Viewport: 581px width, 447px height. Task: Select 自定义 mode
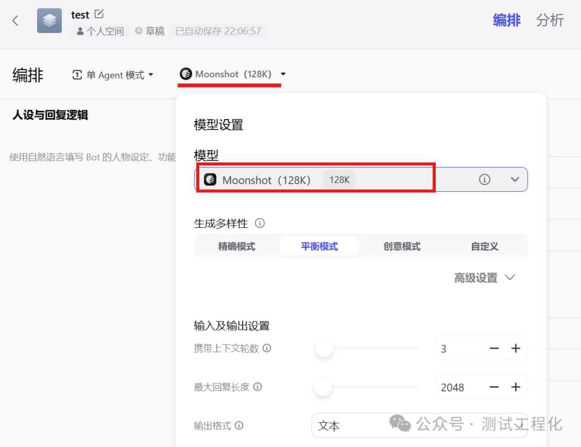pos(484,246)
